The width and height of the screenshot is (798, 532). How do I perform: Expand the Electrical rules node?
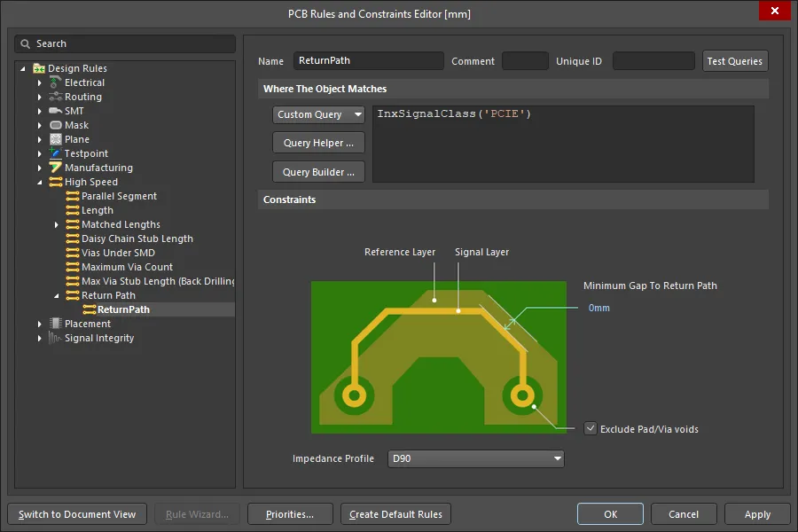(x=40, y=82)
